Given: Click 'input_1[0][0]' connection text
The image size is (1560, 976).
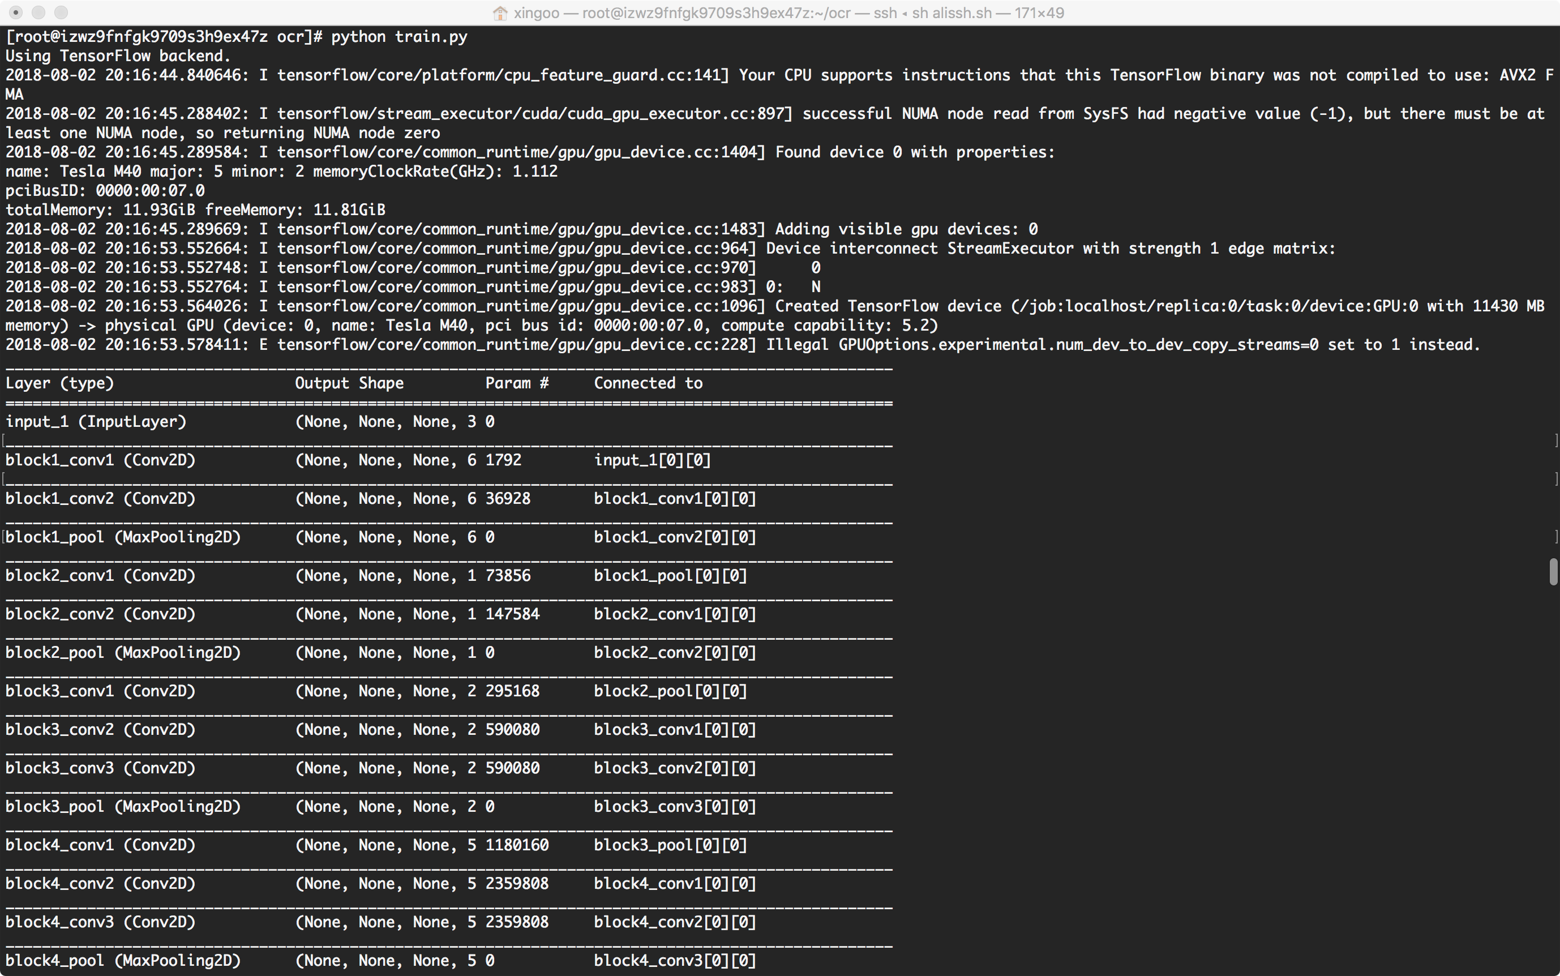Looking at the screenshot, I should coord(653,460).
